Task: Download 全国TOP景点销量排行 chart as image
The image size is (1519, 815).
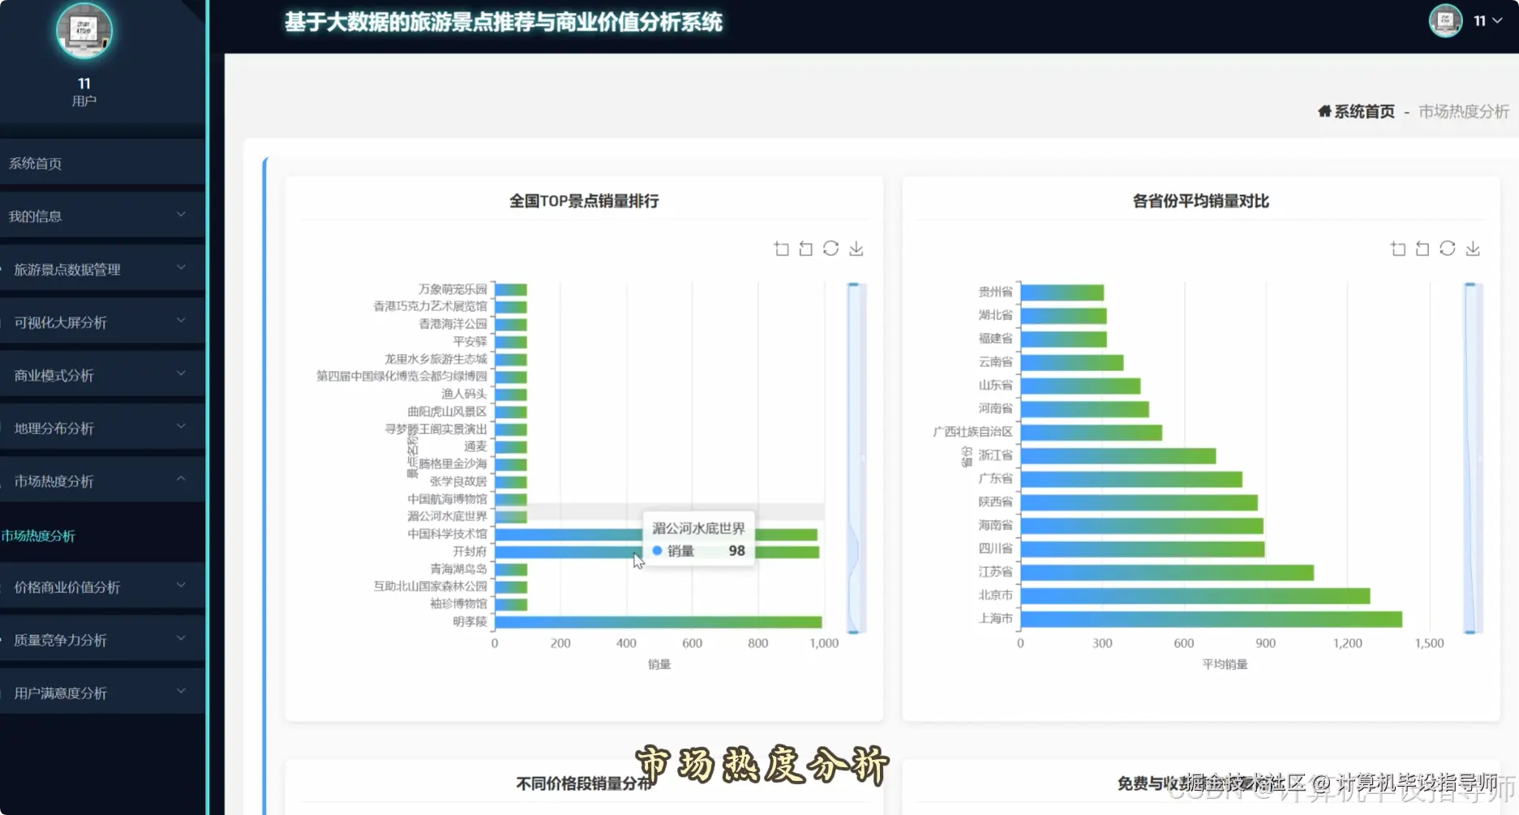Action: [x=855, y=249]
